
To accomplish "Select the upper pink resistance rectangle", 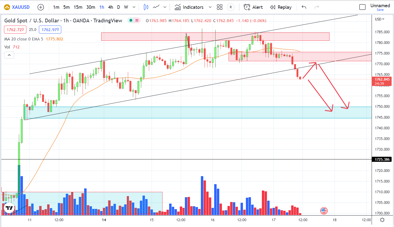I will coord(215,36).
